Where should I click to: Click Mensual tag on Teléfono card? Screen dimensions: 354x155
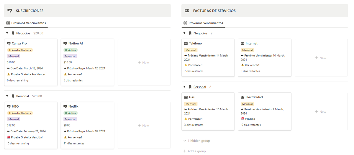tap(191, 50)
